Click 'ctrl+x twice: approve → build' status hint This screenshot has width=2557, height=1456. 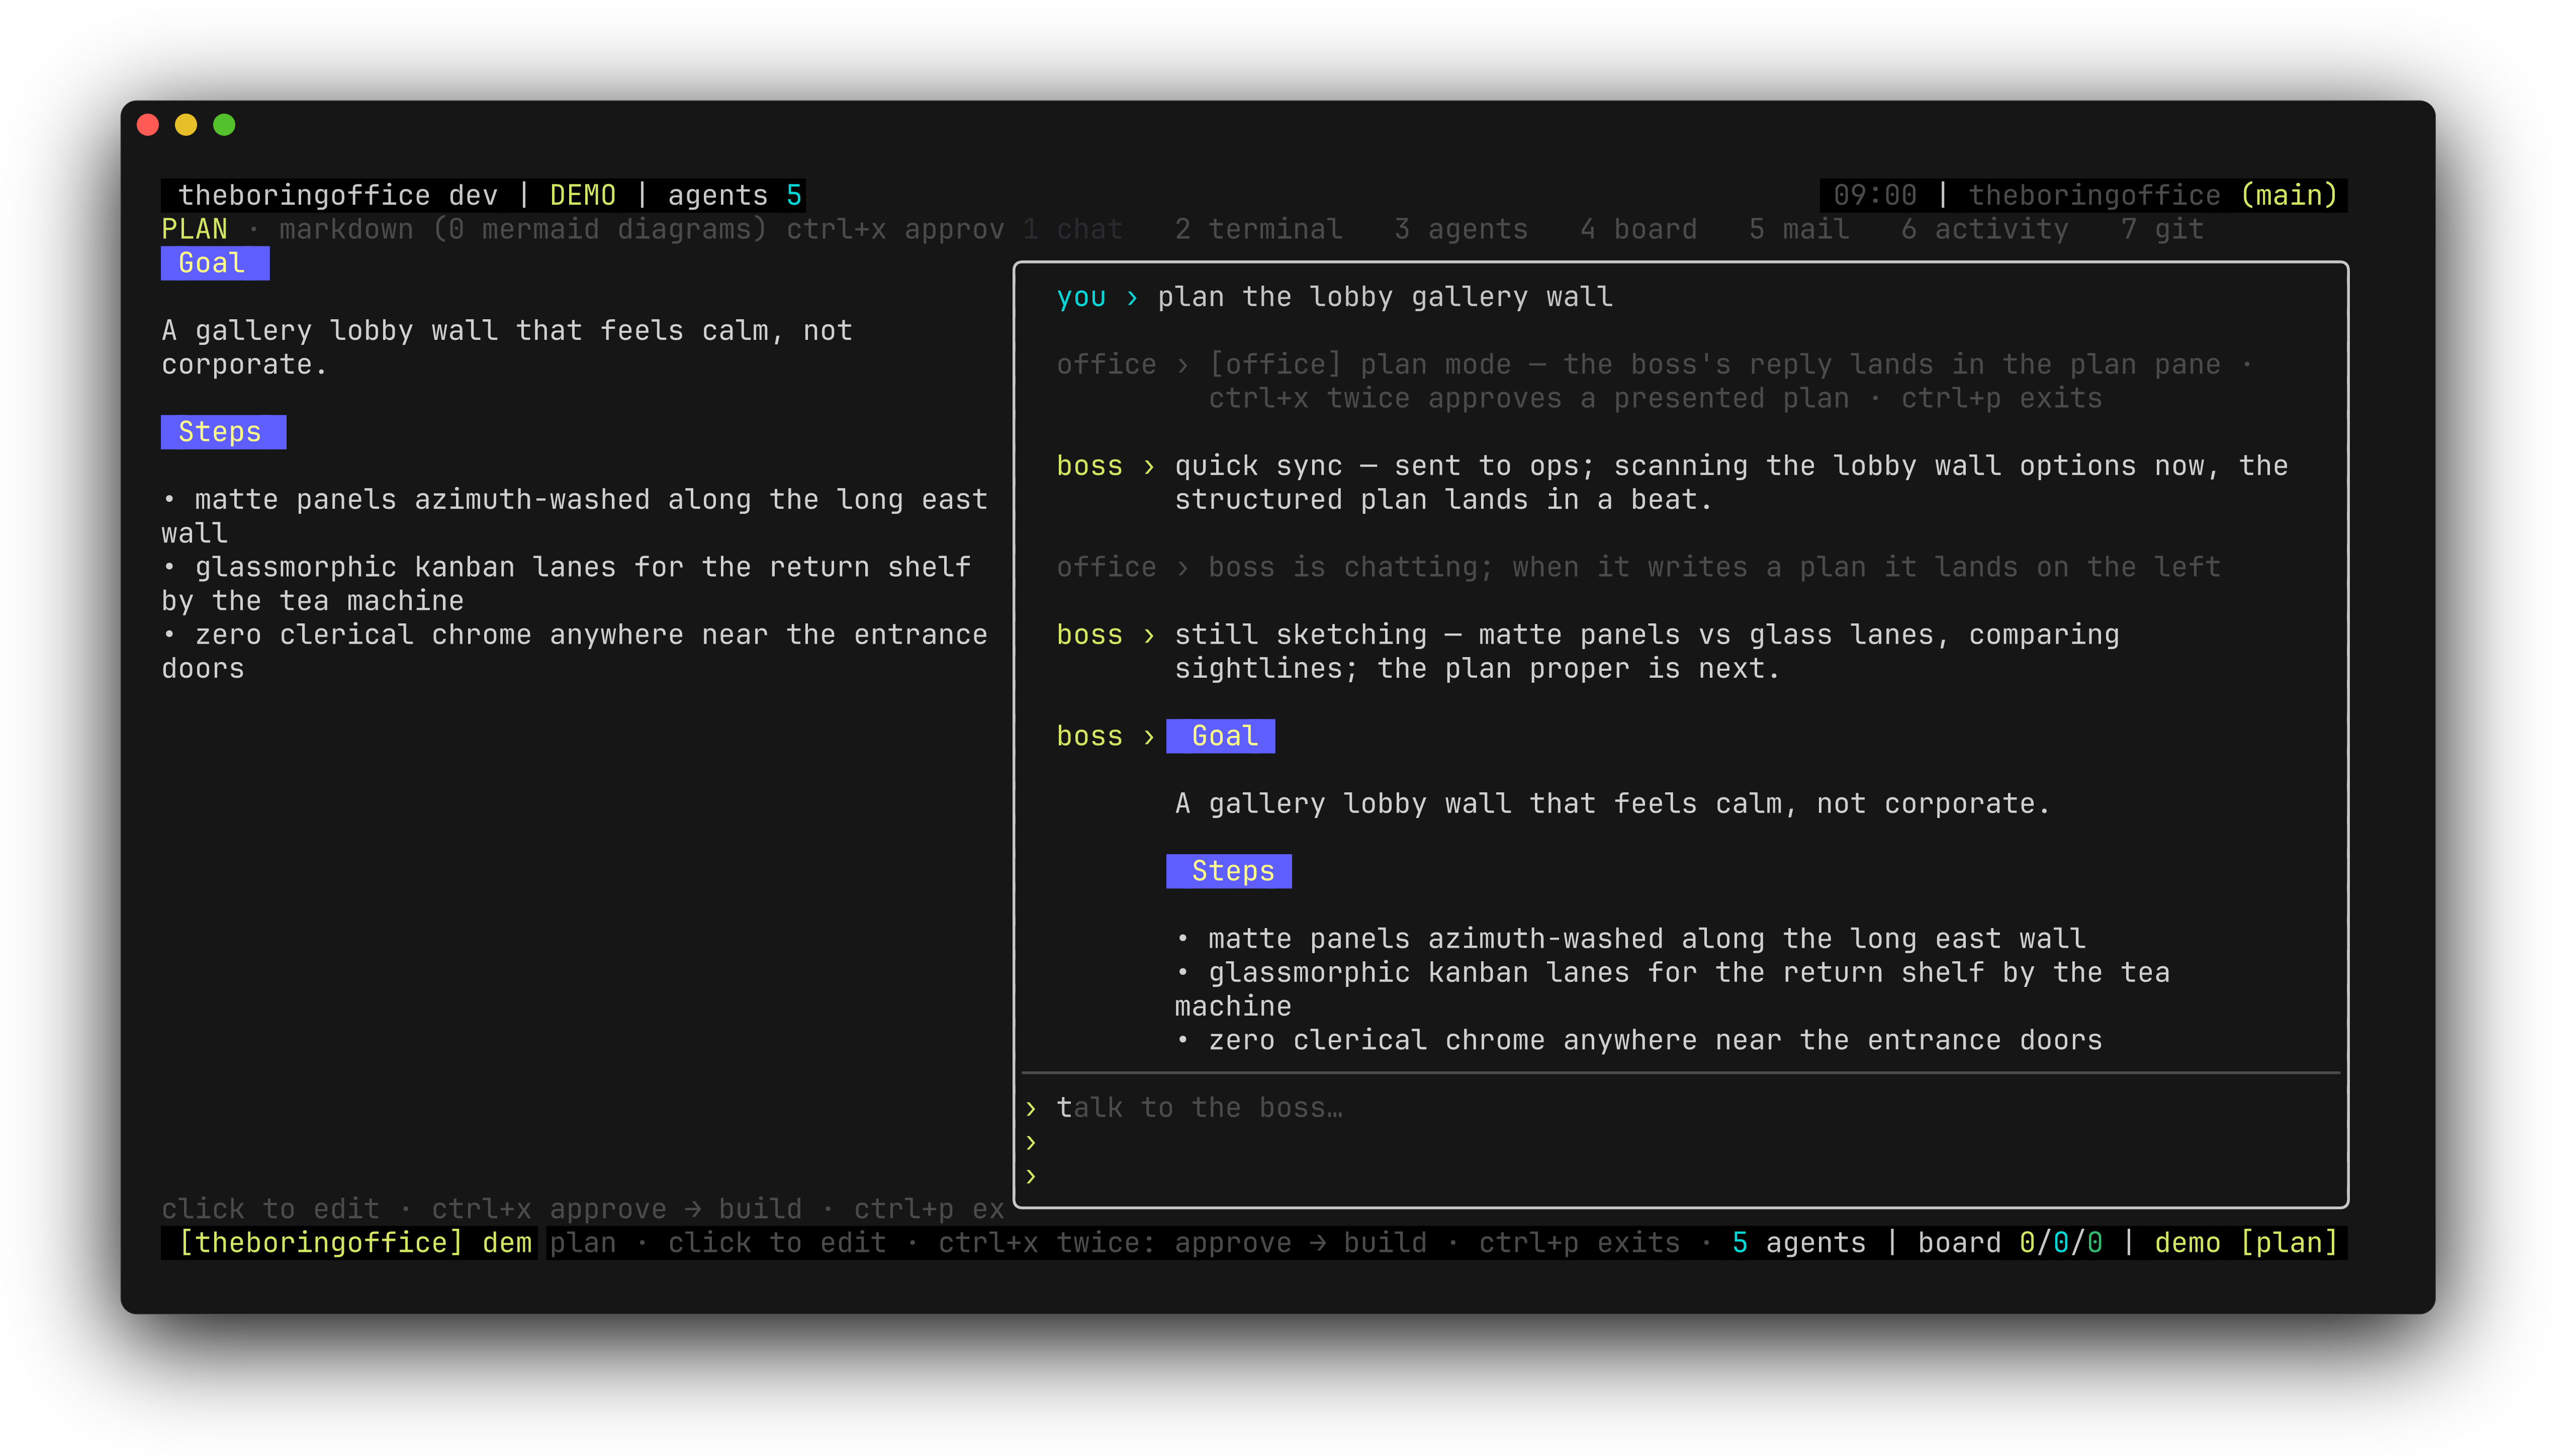[1182, 1242]
